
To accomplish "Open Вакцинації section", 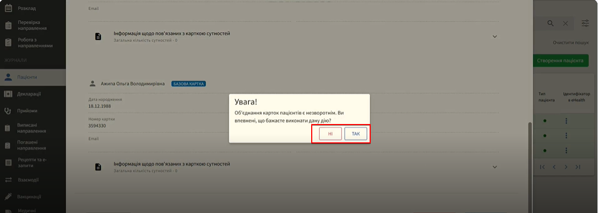I will pyautogui.click(x=33, y=197).
